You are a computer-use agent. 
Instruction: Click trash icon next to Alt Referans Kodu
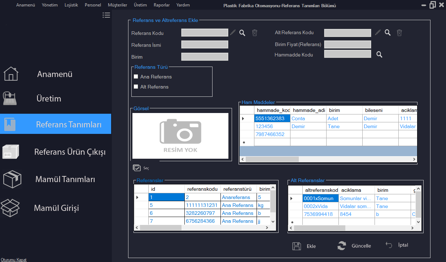click(x=399, y=32)
